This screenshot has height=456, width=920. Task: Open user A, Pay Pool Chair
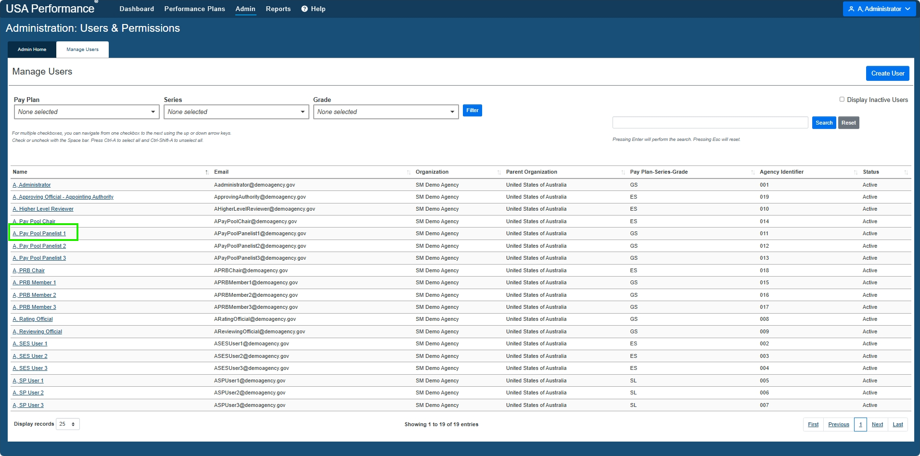pos(34,221)
